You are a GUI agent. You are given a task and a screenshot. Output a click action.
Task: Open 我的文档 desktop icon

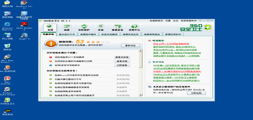pyautogui.click(x=7, y=4)
